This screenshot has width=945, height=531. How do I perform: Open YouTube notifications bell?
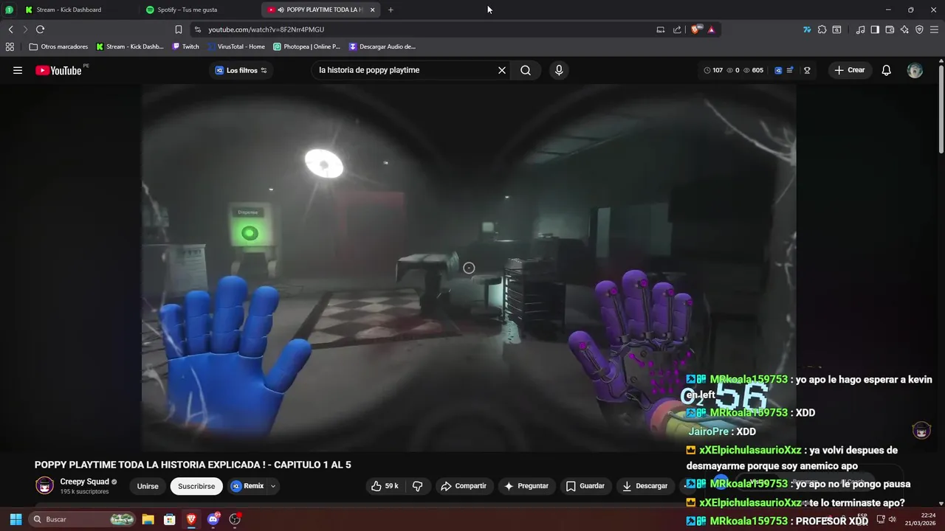tap(887, 70)
